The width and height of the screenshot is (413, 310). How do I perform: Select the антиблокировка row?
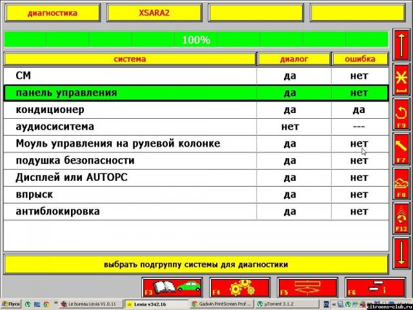point(196,211)
